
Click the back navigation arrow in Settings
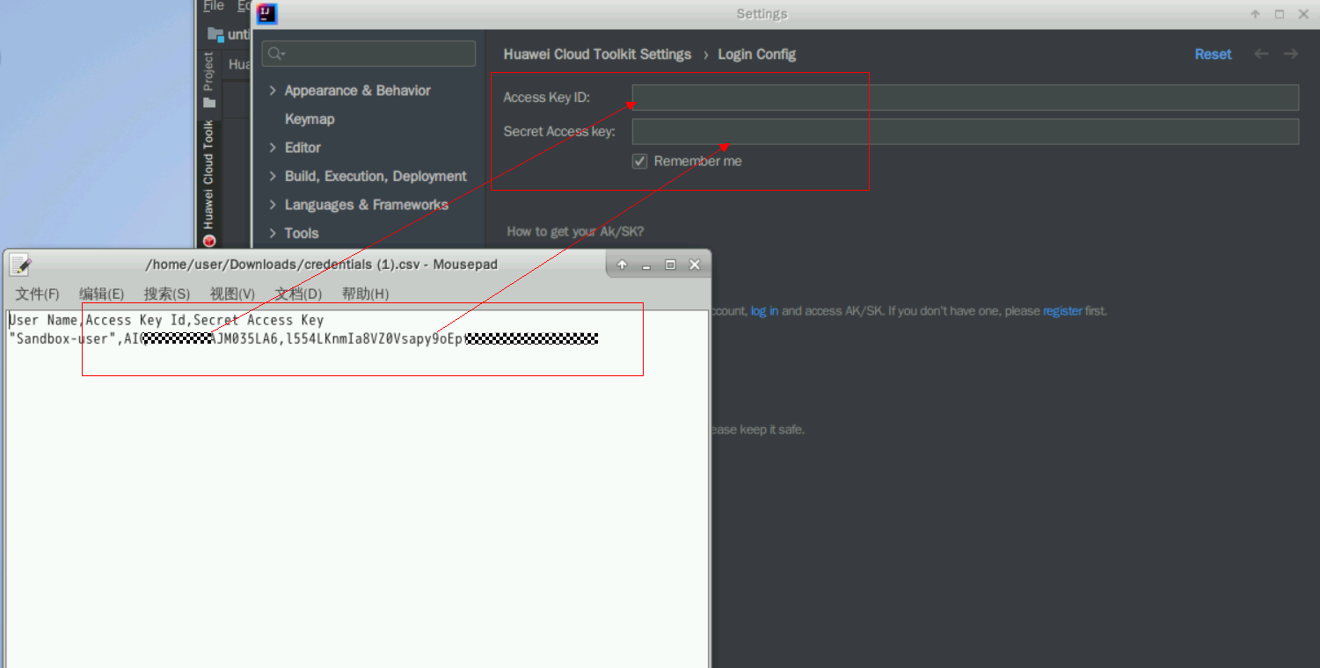[1261, 54]
